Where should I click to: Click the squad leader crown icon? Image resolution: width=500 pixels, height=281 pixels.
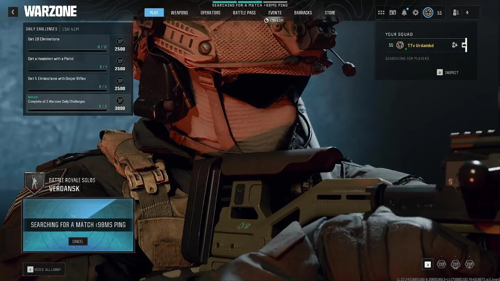464,45
